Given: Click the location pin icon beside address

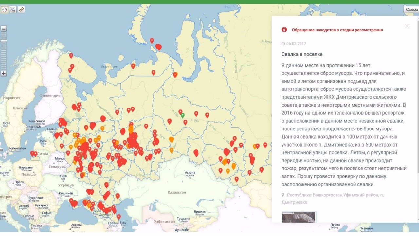Looking at the screenshot, I should click(283, 195).
